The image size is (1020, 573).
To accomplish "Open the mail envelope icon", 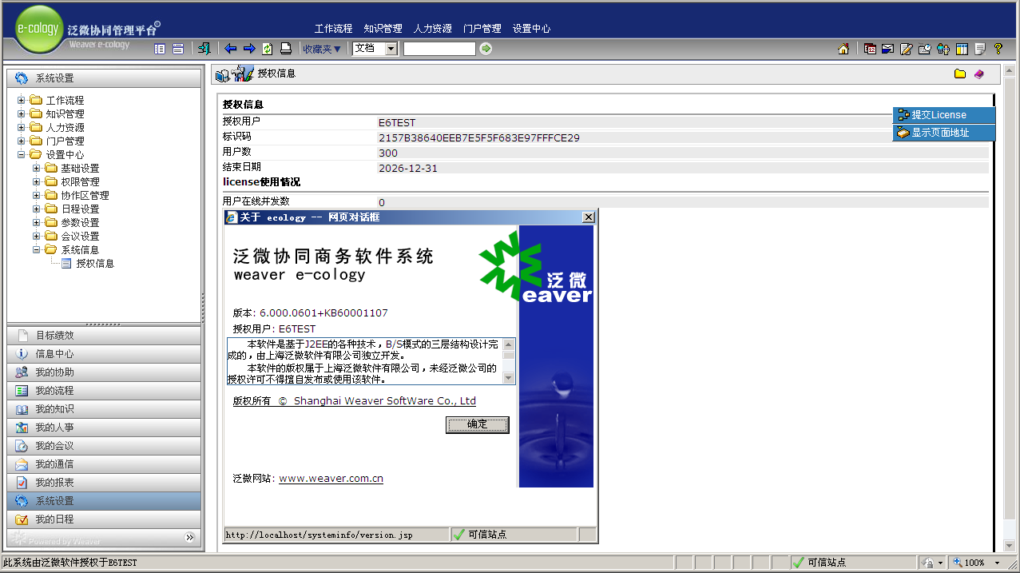I will [887, 49].
